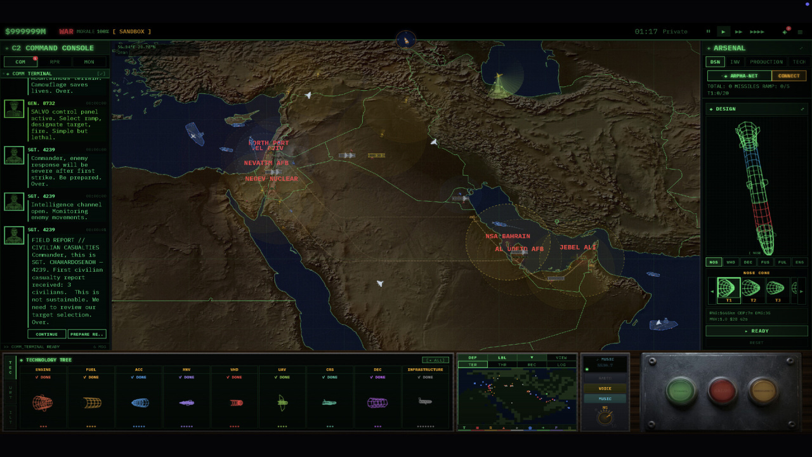
Task: Choose the T1 nose cone
Action: pyautogui.click(x=729, y=291)
